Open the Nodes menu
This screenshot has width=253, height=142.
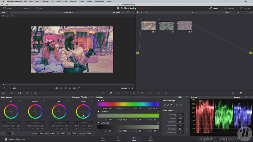(x=89, y=1)
